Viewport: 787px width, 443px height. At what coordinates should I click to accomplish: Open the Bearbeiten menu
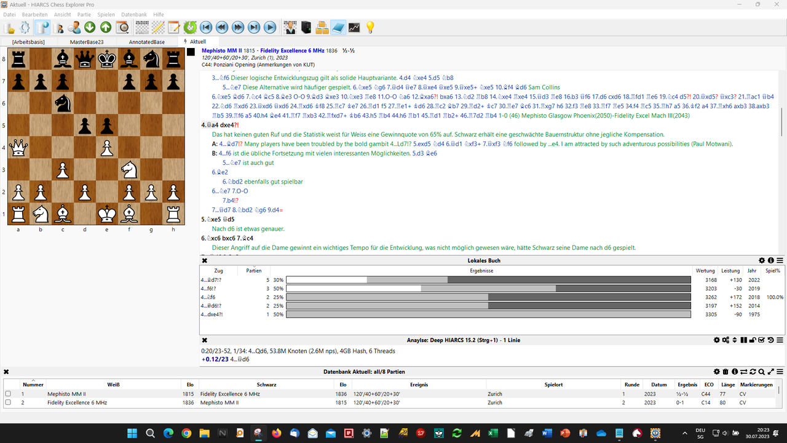pos(34,14)
